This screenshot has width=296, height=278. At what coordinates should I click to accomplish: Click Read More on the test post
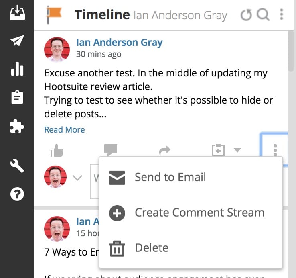65,130
